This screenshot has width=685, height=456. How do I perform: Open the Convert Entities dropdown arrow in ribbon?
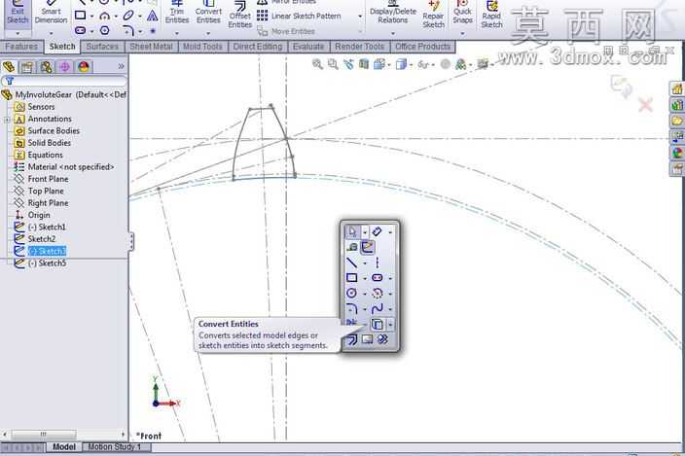(x=208, y=34)
